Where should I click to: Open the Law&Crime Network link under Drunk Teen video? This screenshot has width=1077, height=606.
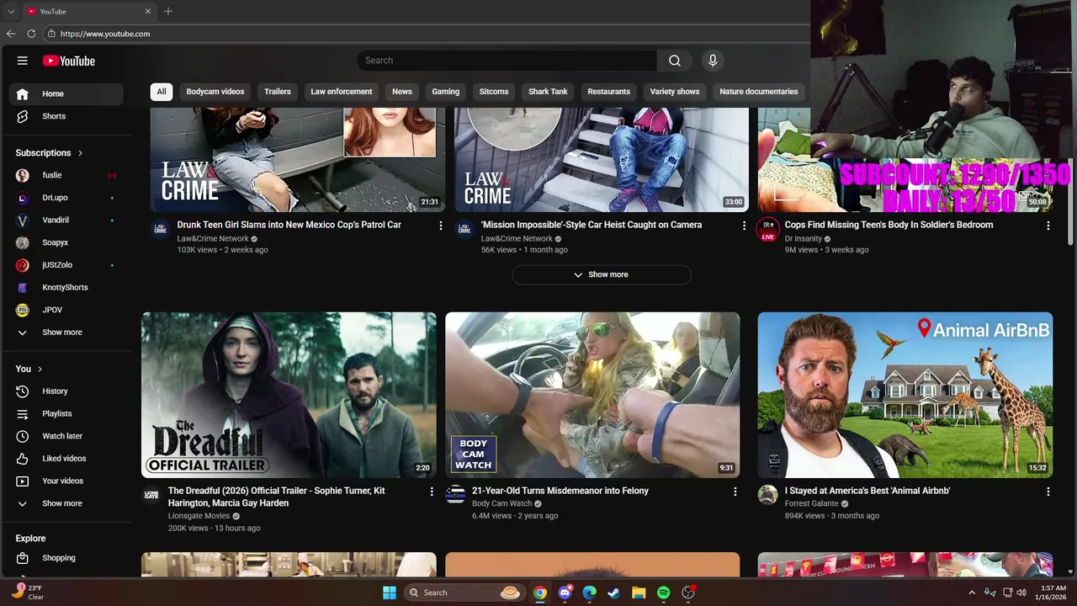pos(213,238)
